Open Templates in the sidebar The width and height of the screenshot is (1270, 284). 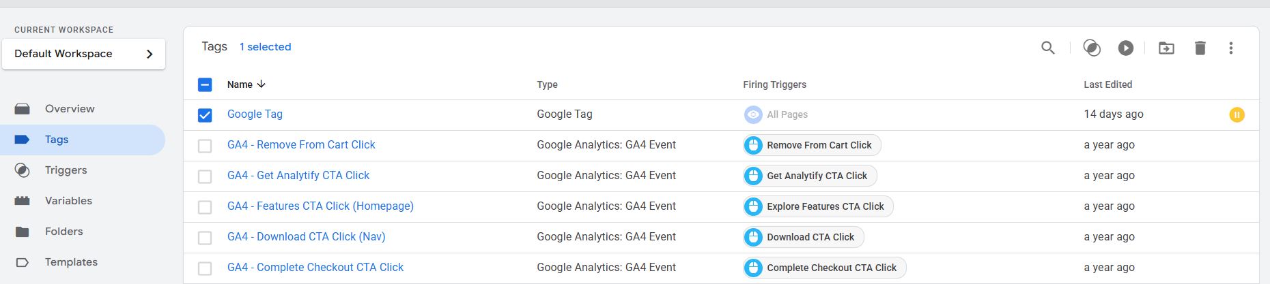pyautogui.click(x=71, y=262)
